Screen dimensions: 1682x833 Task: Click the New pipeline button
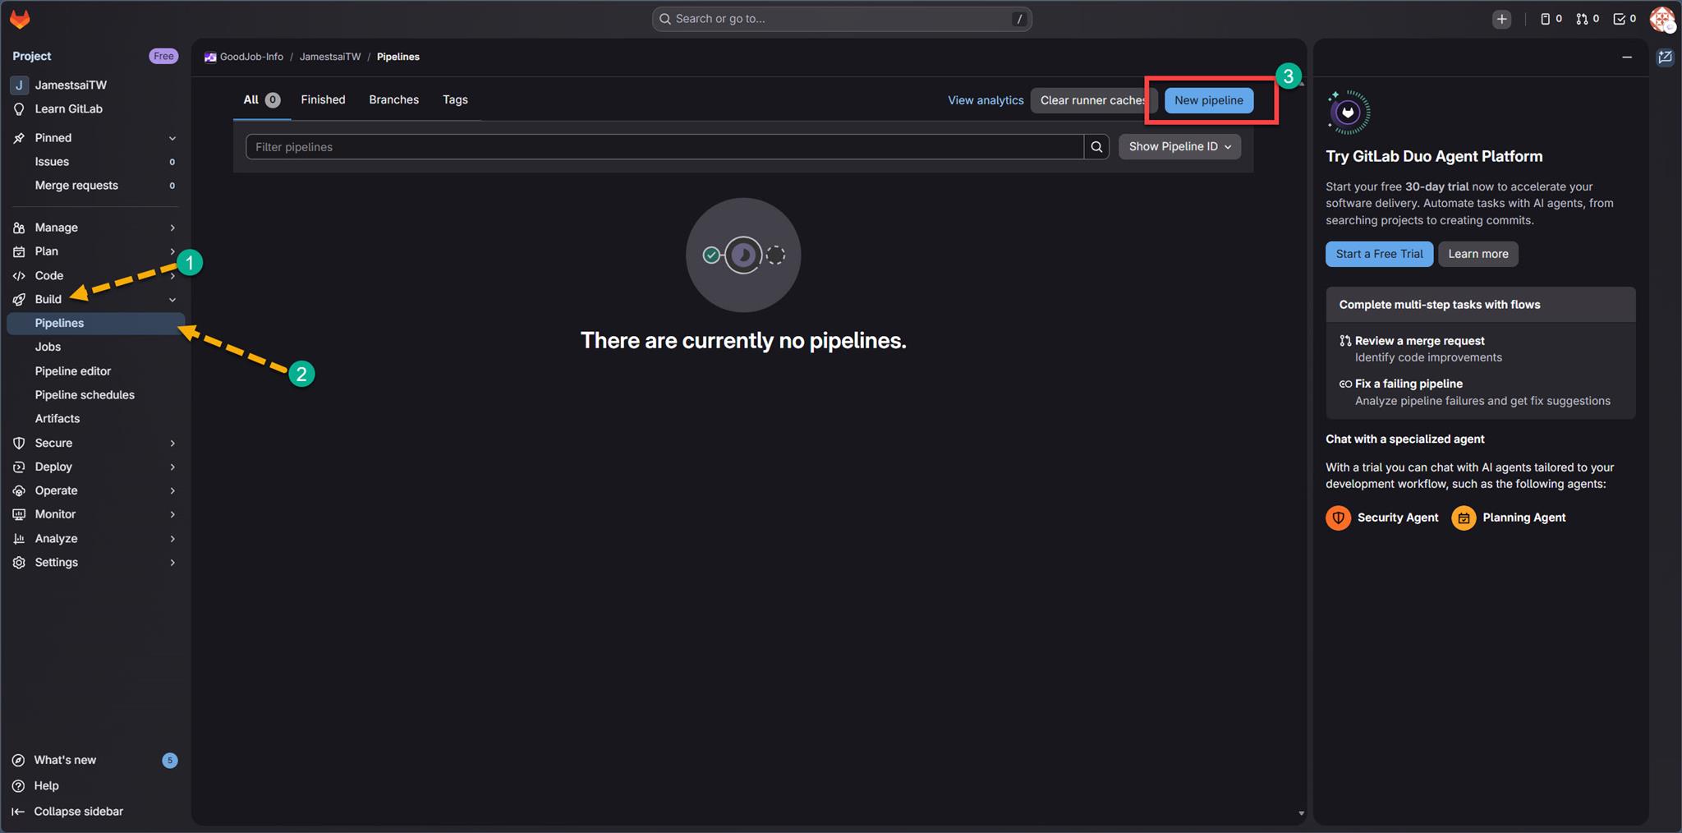pyautogui.click(x=1208, y=100)
